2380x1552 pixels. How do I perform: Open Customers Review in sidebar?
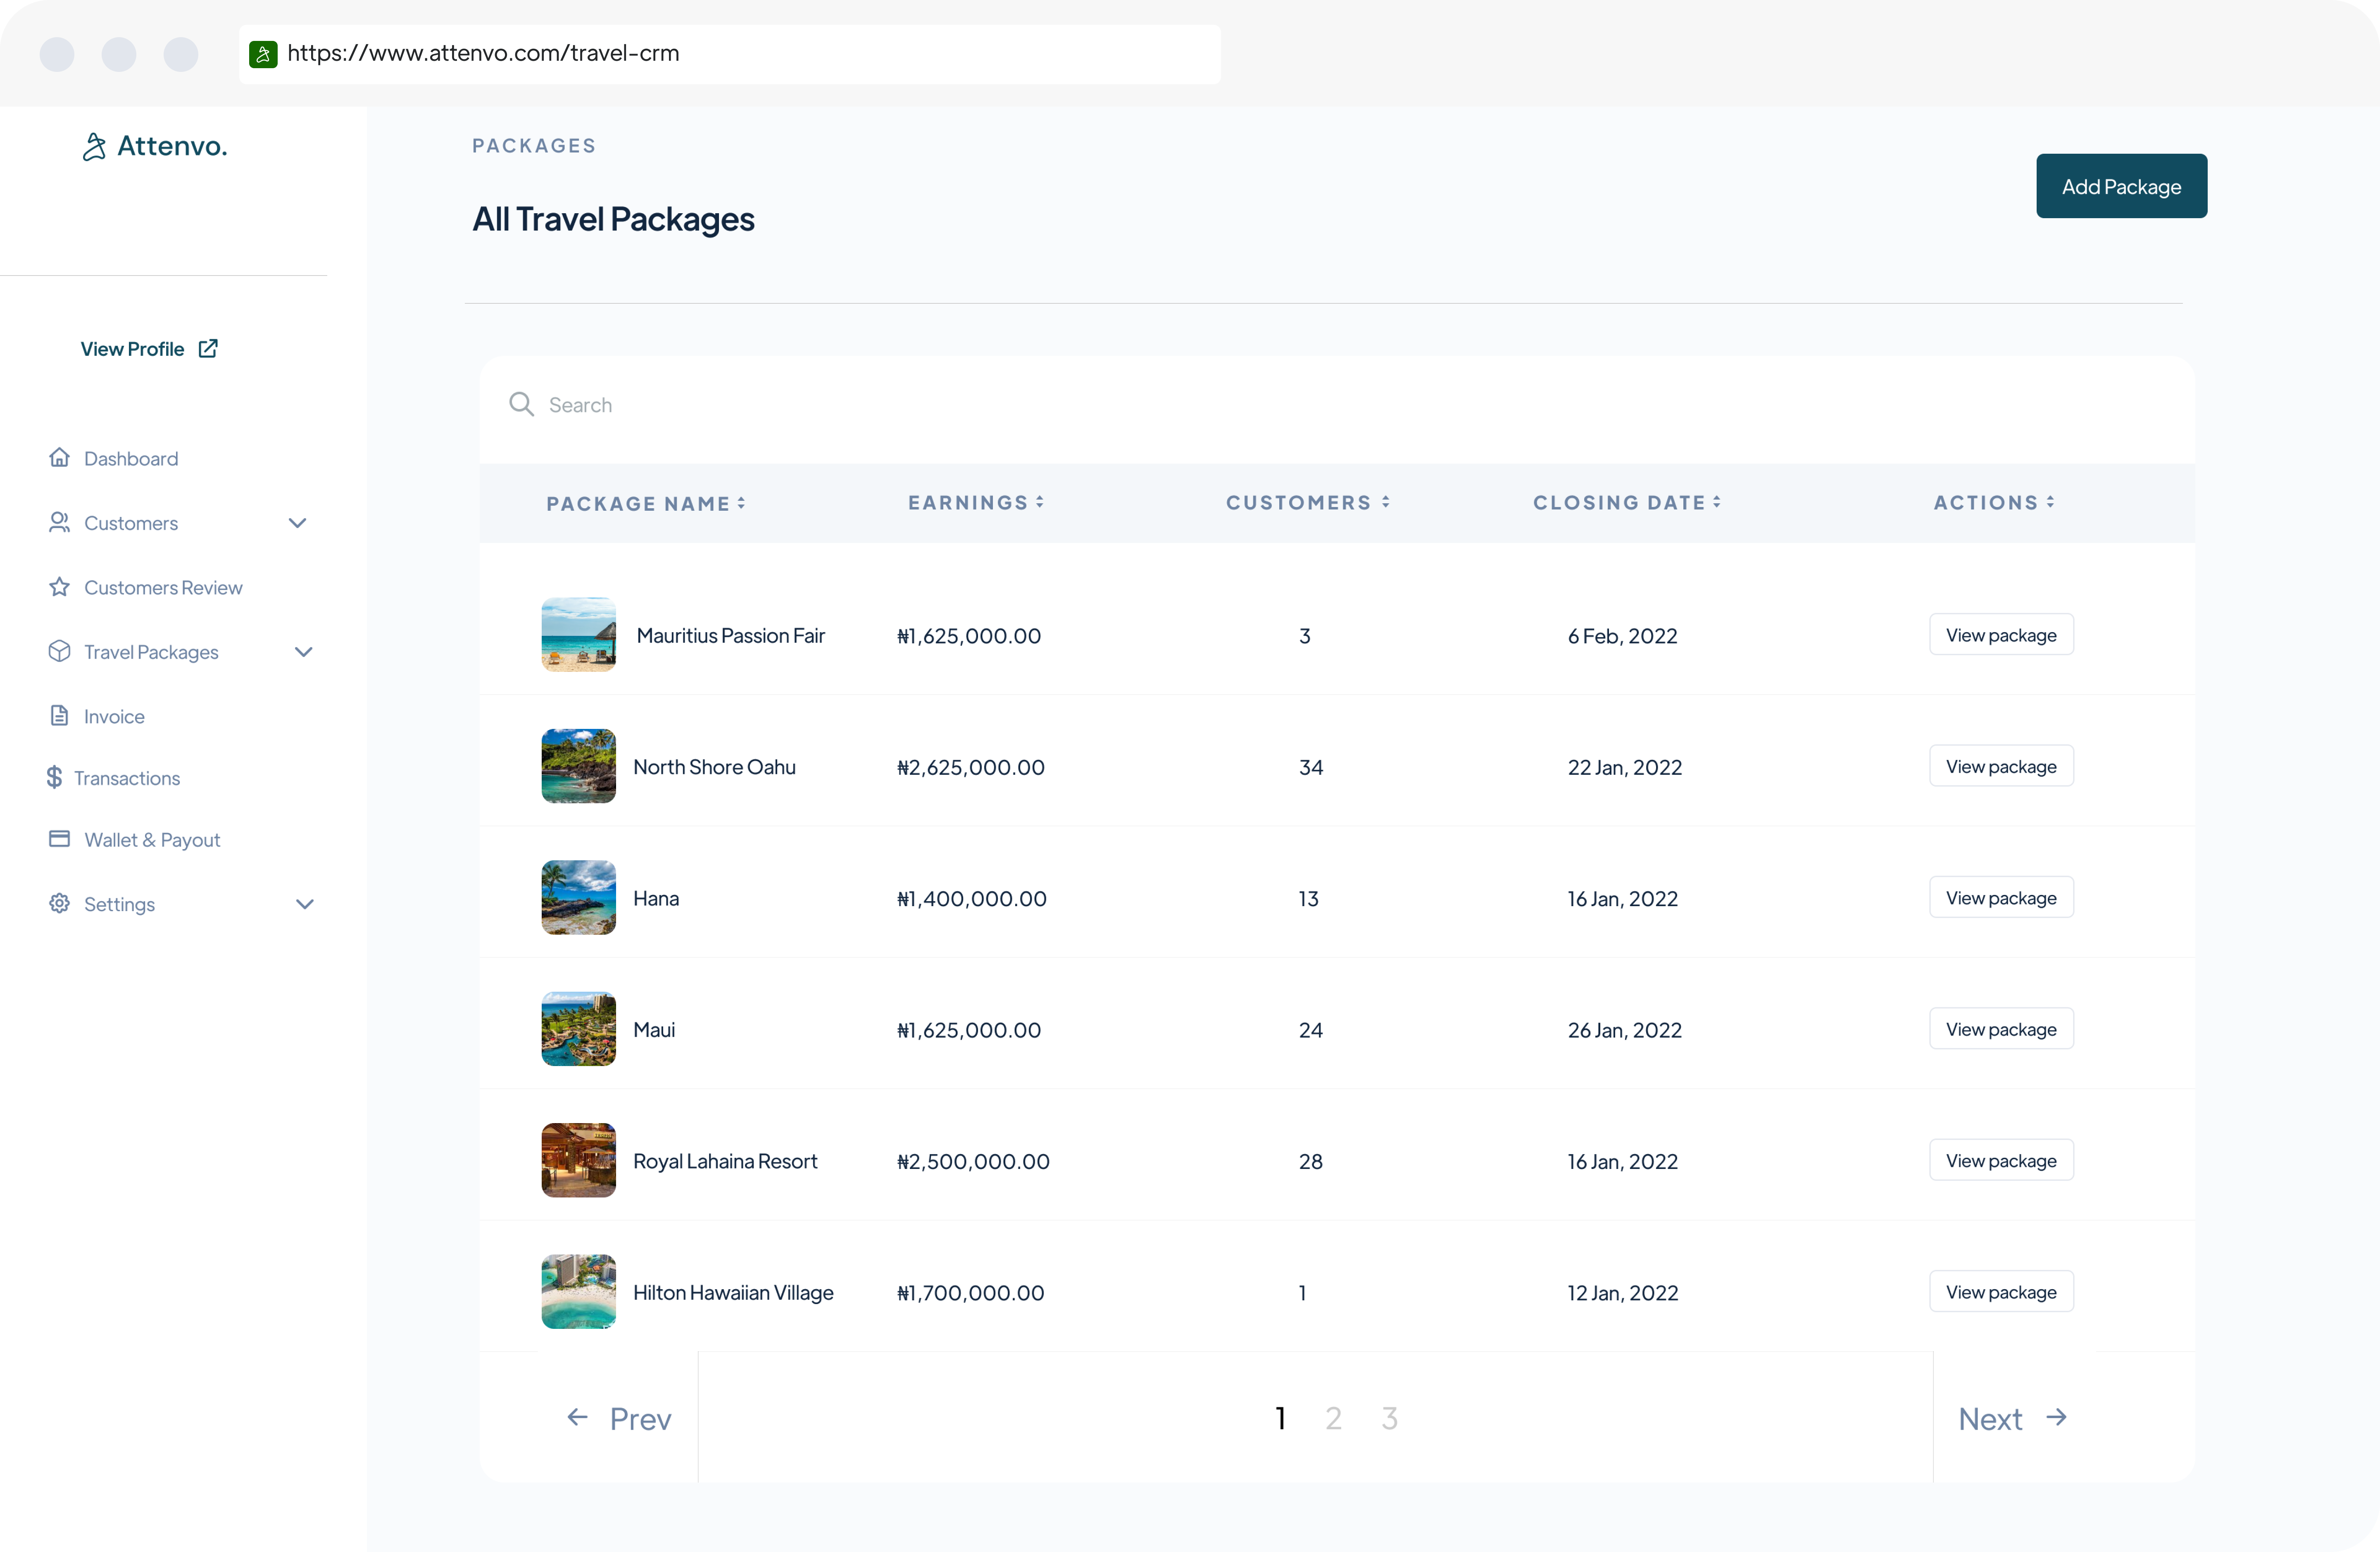click(x=163, y=588)
